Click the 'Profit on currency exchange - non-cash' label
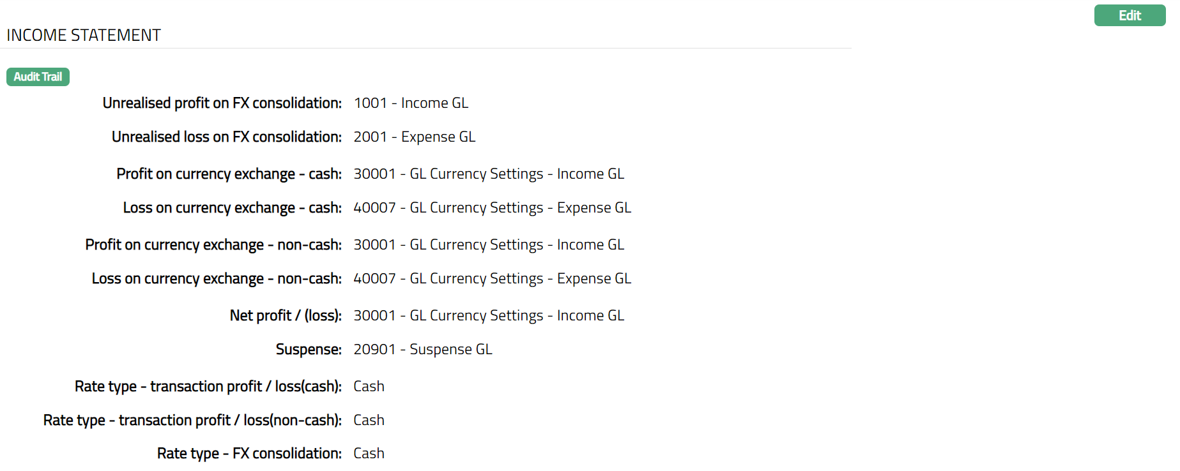This screenshot has height=471, width=1180. pos(213,245)
